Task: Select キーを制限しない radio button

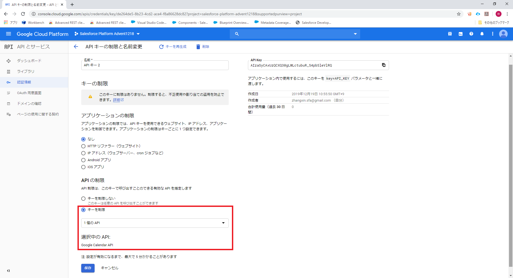Action: [x=83, y=199]
